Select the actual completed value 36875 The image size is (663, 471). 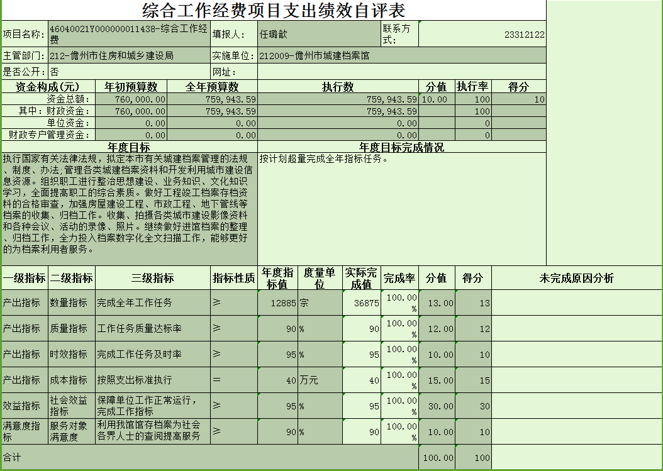point(361,302)
